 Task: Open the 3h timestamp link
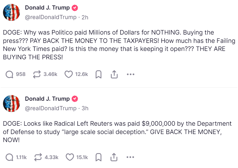pos(85,108)
